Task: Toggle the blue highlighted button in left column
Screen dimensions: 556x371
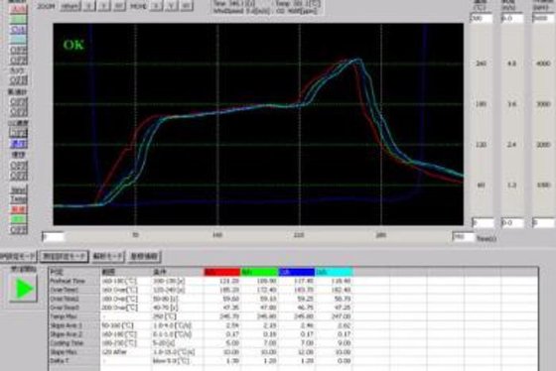Action: pos(18,144)
